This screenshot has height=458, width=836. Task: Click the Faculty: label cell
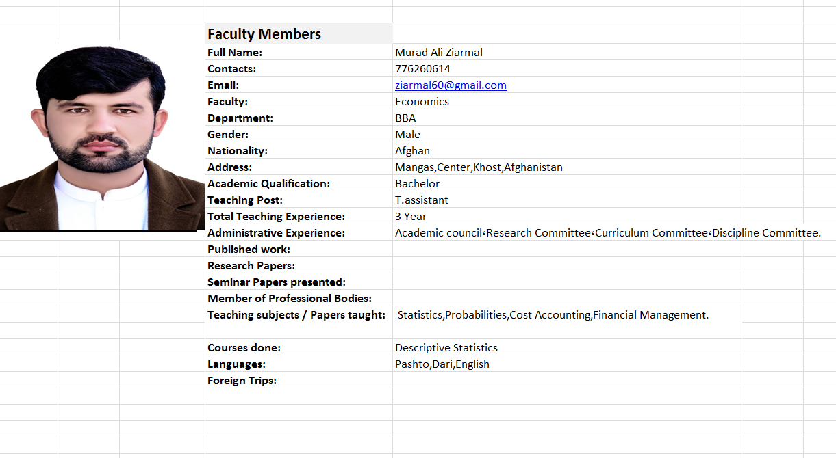coord(299,101)
